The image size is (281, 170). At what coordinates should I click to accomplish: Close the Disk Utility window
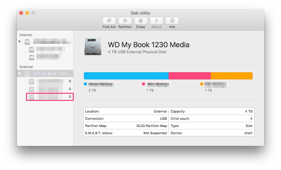21,13
